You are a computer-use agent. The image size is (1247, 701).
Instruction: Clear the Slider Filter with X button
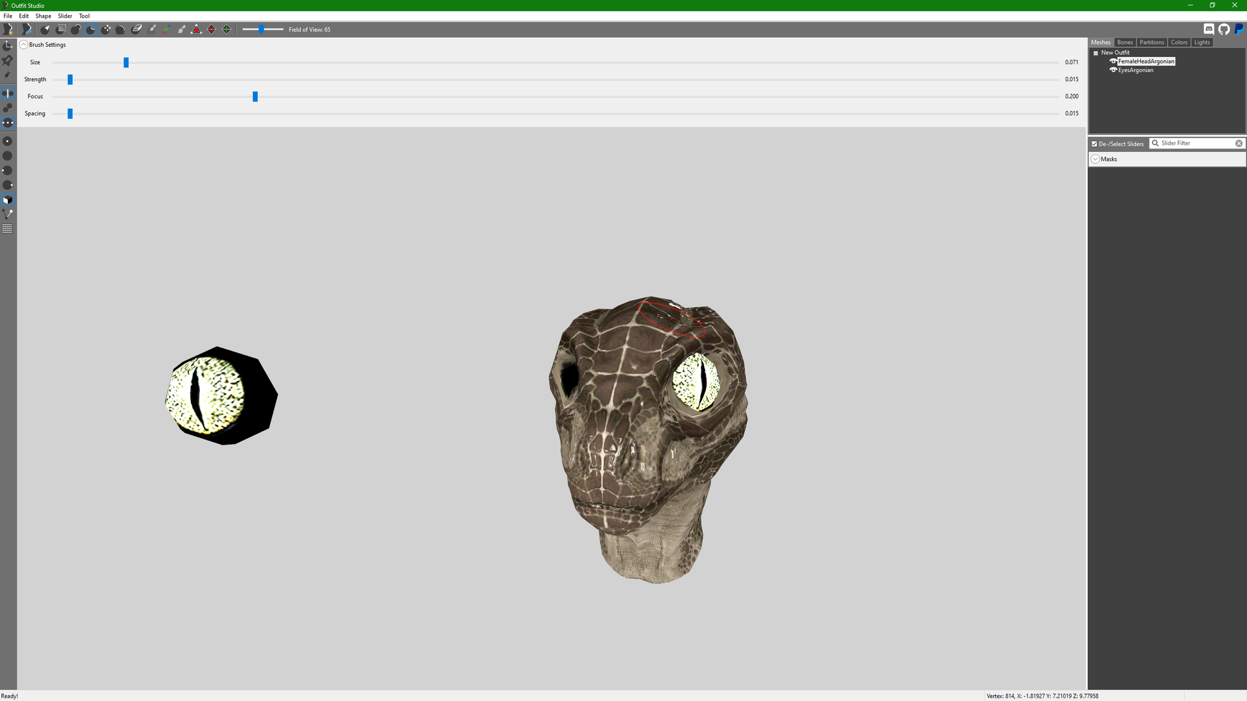[x=1239, y=143]
